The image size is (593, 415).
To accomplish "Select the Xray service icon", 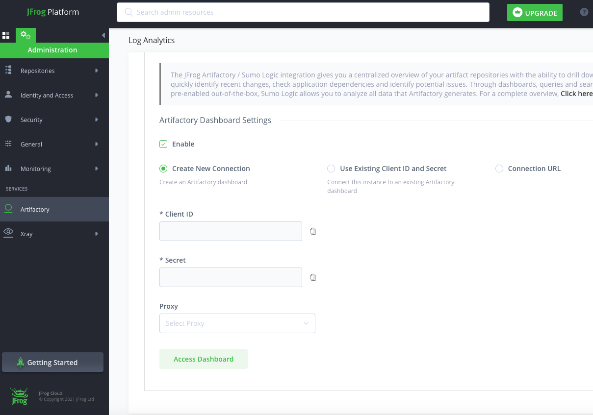I will pos(9,234).
